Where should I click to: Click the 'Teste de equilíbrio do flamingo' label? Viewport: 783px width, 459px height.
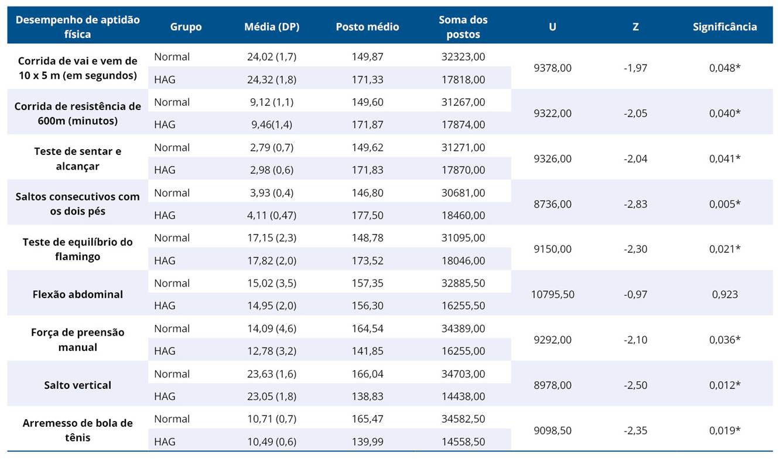[x=77, y=249]
